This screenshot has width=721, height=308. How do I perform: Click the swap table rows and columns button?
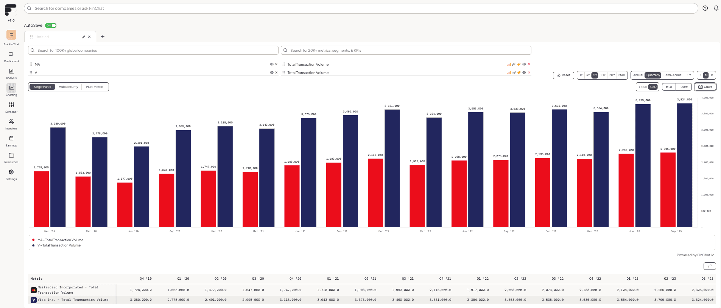[710, 266]
